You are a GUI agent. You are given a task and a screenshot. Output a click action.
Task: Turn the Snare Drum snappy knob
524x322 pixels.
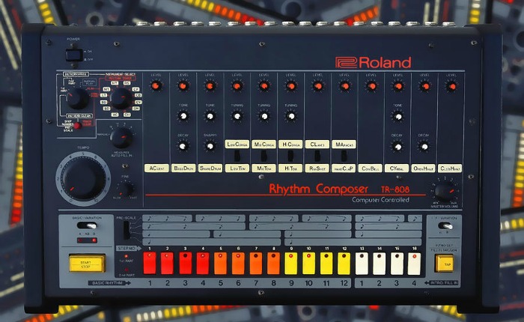tap(210, 146)
